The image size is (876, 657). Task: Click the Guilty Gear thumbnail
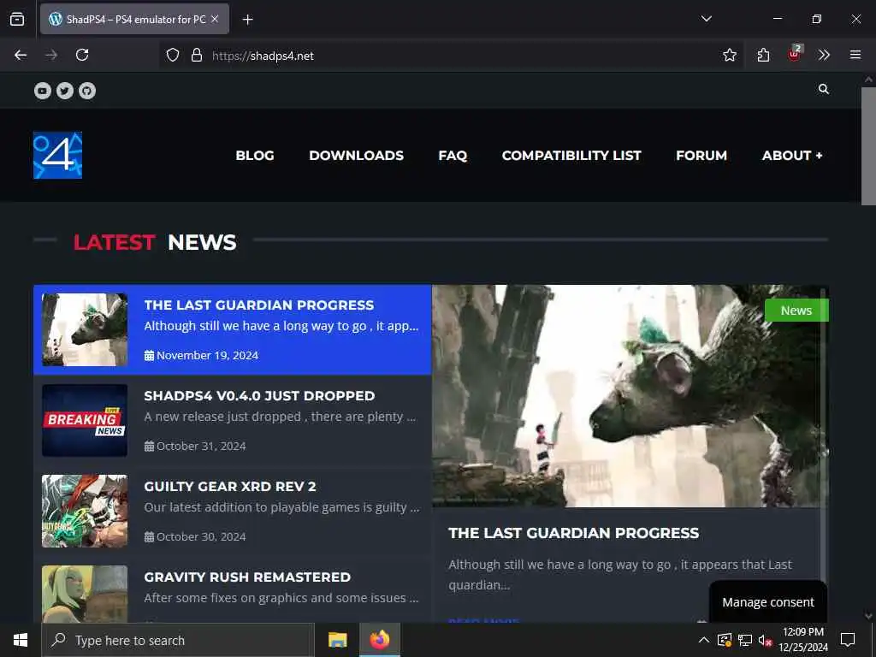click(x=85, y=511)
